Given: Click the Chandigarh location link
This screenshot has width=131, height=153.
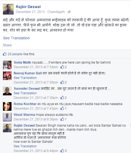Looking at the screenshot, I should pos(56,12).
